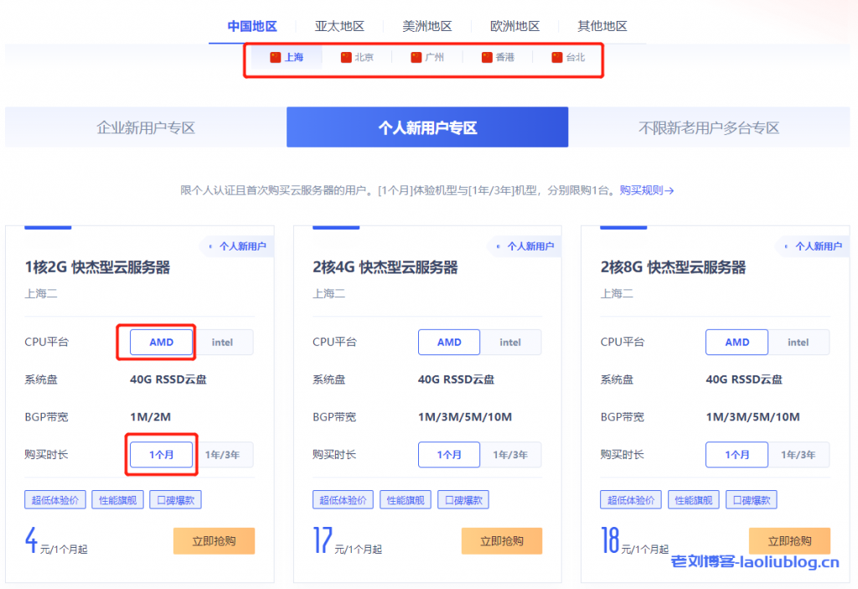Click the 广州 flag icon
This screenshot has height=589, width=858.
click(x=415, y=57)
